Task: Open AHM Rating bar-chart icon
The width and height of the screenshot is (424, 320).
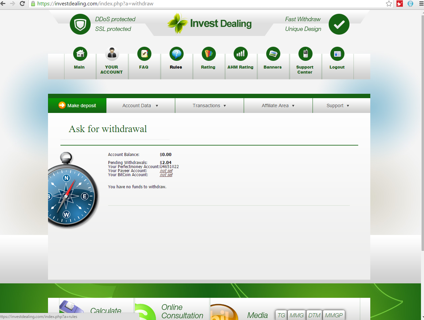Action: (x=241, y=54)
